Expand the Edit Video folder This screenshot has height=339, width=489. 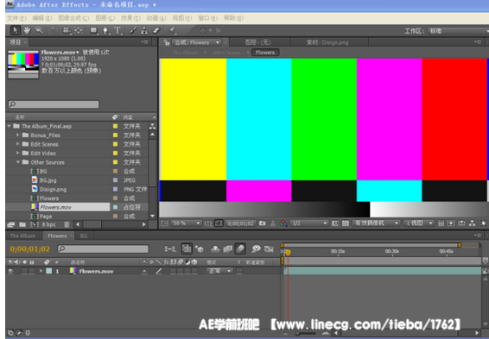18,154
